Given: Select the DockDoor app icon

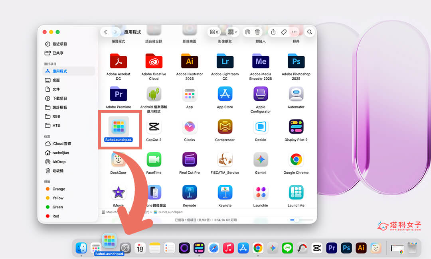Looking at the screenshot, I should click(119, 159).
